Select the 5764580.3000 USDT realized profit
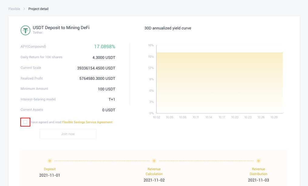Screen dimensions: 308x186 click(97, 79)
